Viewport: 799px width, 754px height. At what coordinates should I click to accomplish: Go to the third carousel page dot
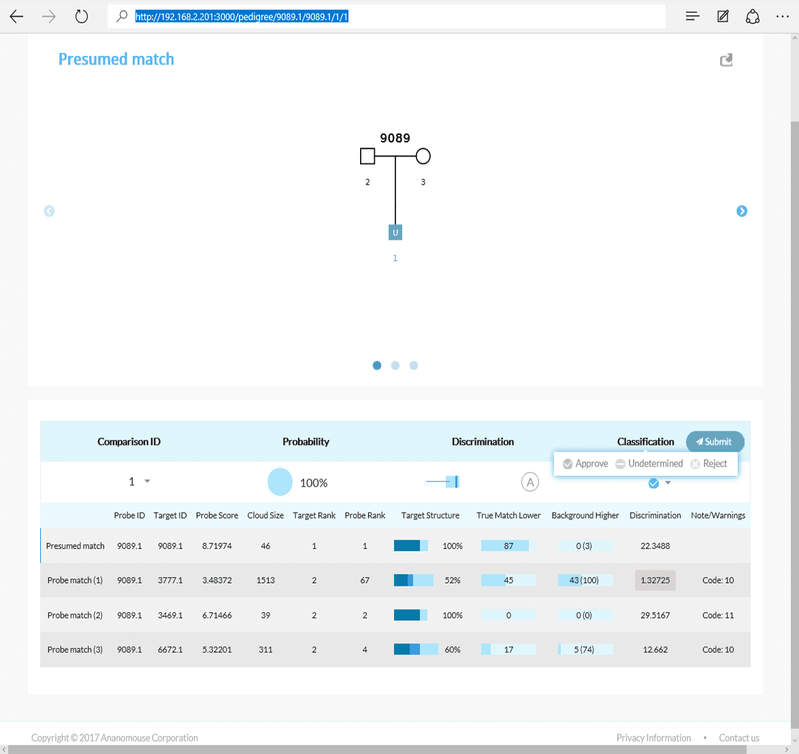point(414,366)
